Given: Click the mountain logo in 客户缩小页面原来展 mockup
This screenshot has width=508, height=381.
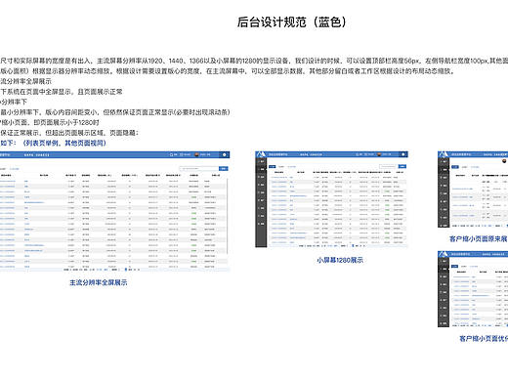Looking at the screenshot, I should coord(444,154).
